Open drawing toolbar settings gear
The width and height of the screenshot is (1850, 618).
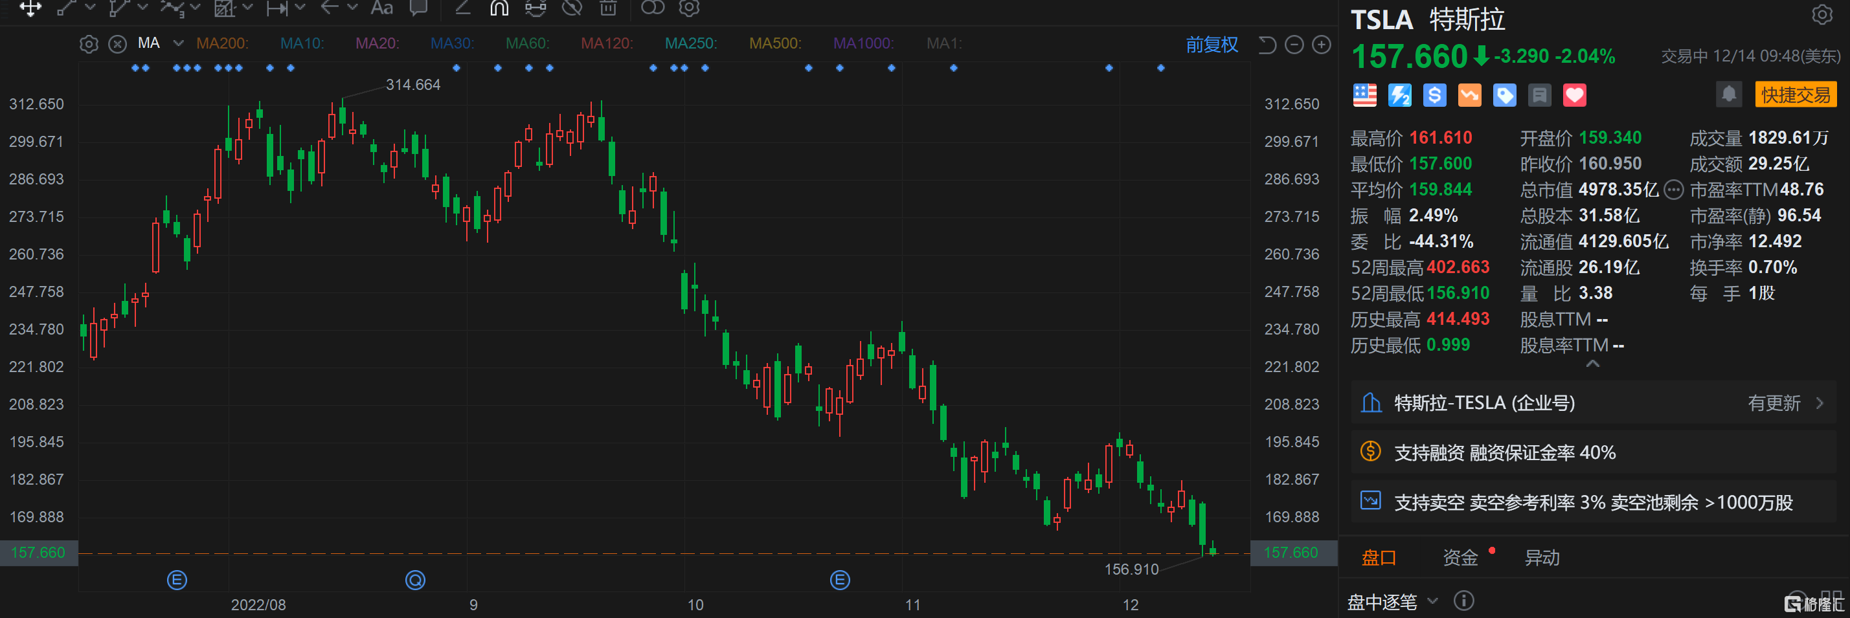[689, 8]
